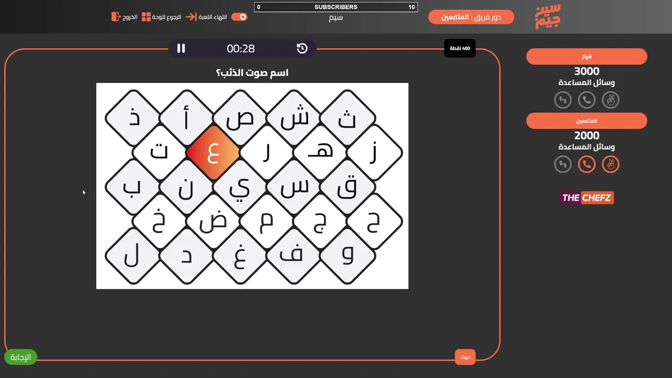This screenshot has width=672, height=378.
Task: Click the 00:28 timer display
Action: (x=241, y=48)
